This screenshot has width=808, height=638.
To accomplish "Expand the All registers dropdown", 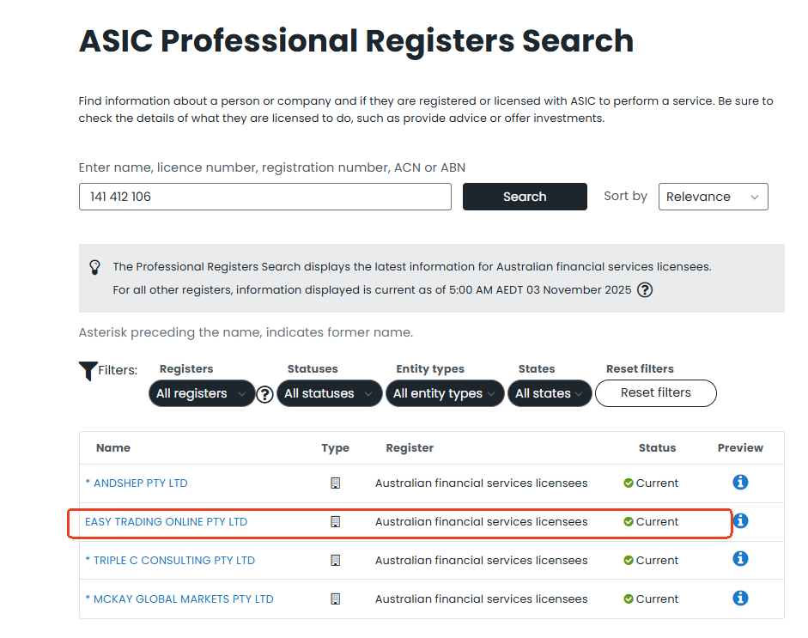I will tap(202, 393).
